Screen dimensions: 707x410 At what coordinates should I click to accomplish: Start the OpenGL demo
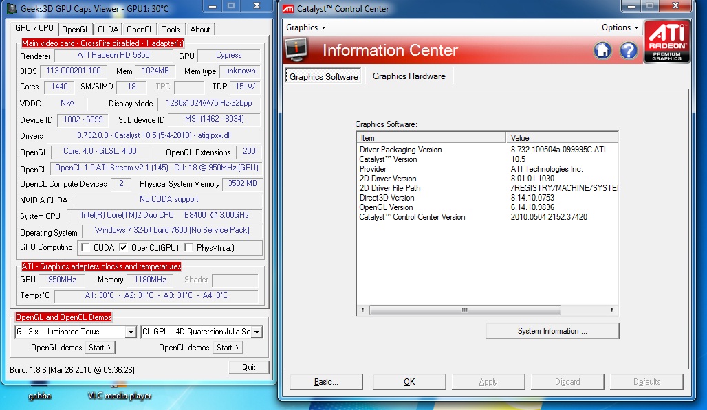pyautogui.click(x=100, y=348)
